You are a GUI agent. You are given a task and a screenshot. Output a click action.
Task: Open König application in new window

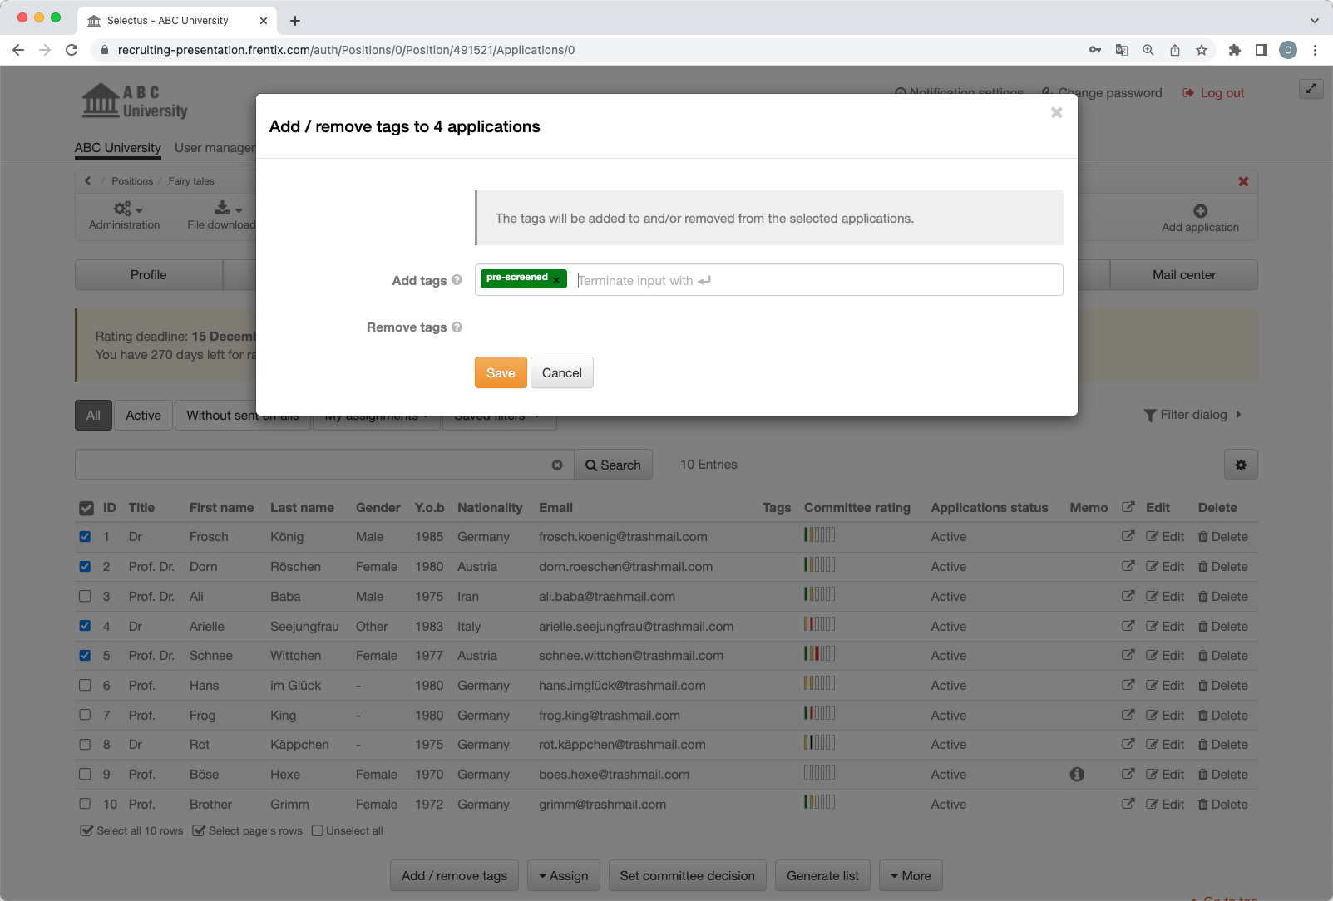click(x=1128, y=536)
